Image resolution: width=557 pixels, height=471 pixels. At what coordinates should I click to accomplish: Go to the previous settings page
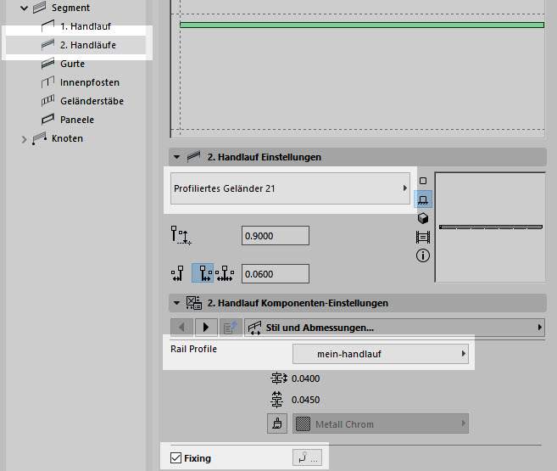[x=182, y=327]
